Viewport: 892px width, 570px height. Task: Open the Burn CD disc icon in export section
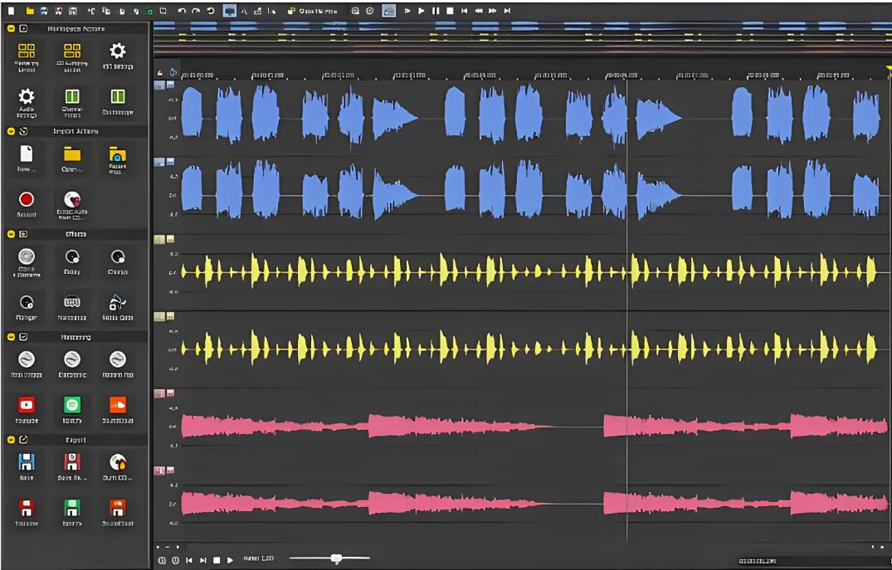pos(118,463)
